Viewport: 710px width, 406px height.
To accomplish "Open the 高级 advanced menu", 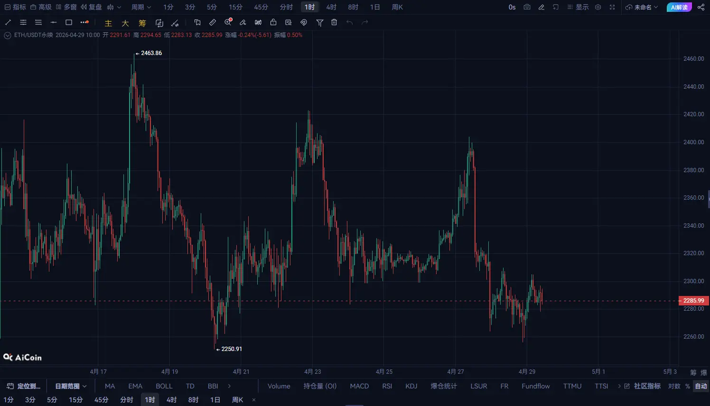I will (x=41, y=7).
